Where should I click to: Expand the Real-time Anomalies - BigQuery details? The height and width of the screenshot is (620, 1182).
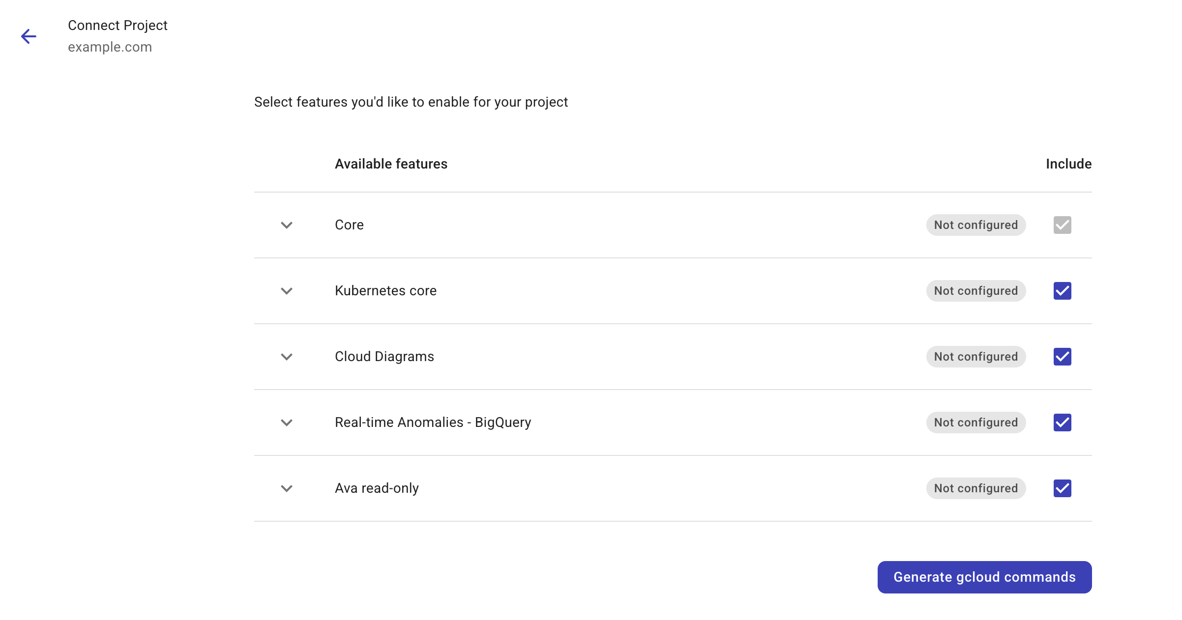(x=287, y=423)
